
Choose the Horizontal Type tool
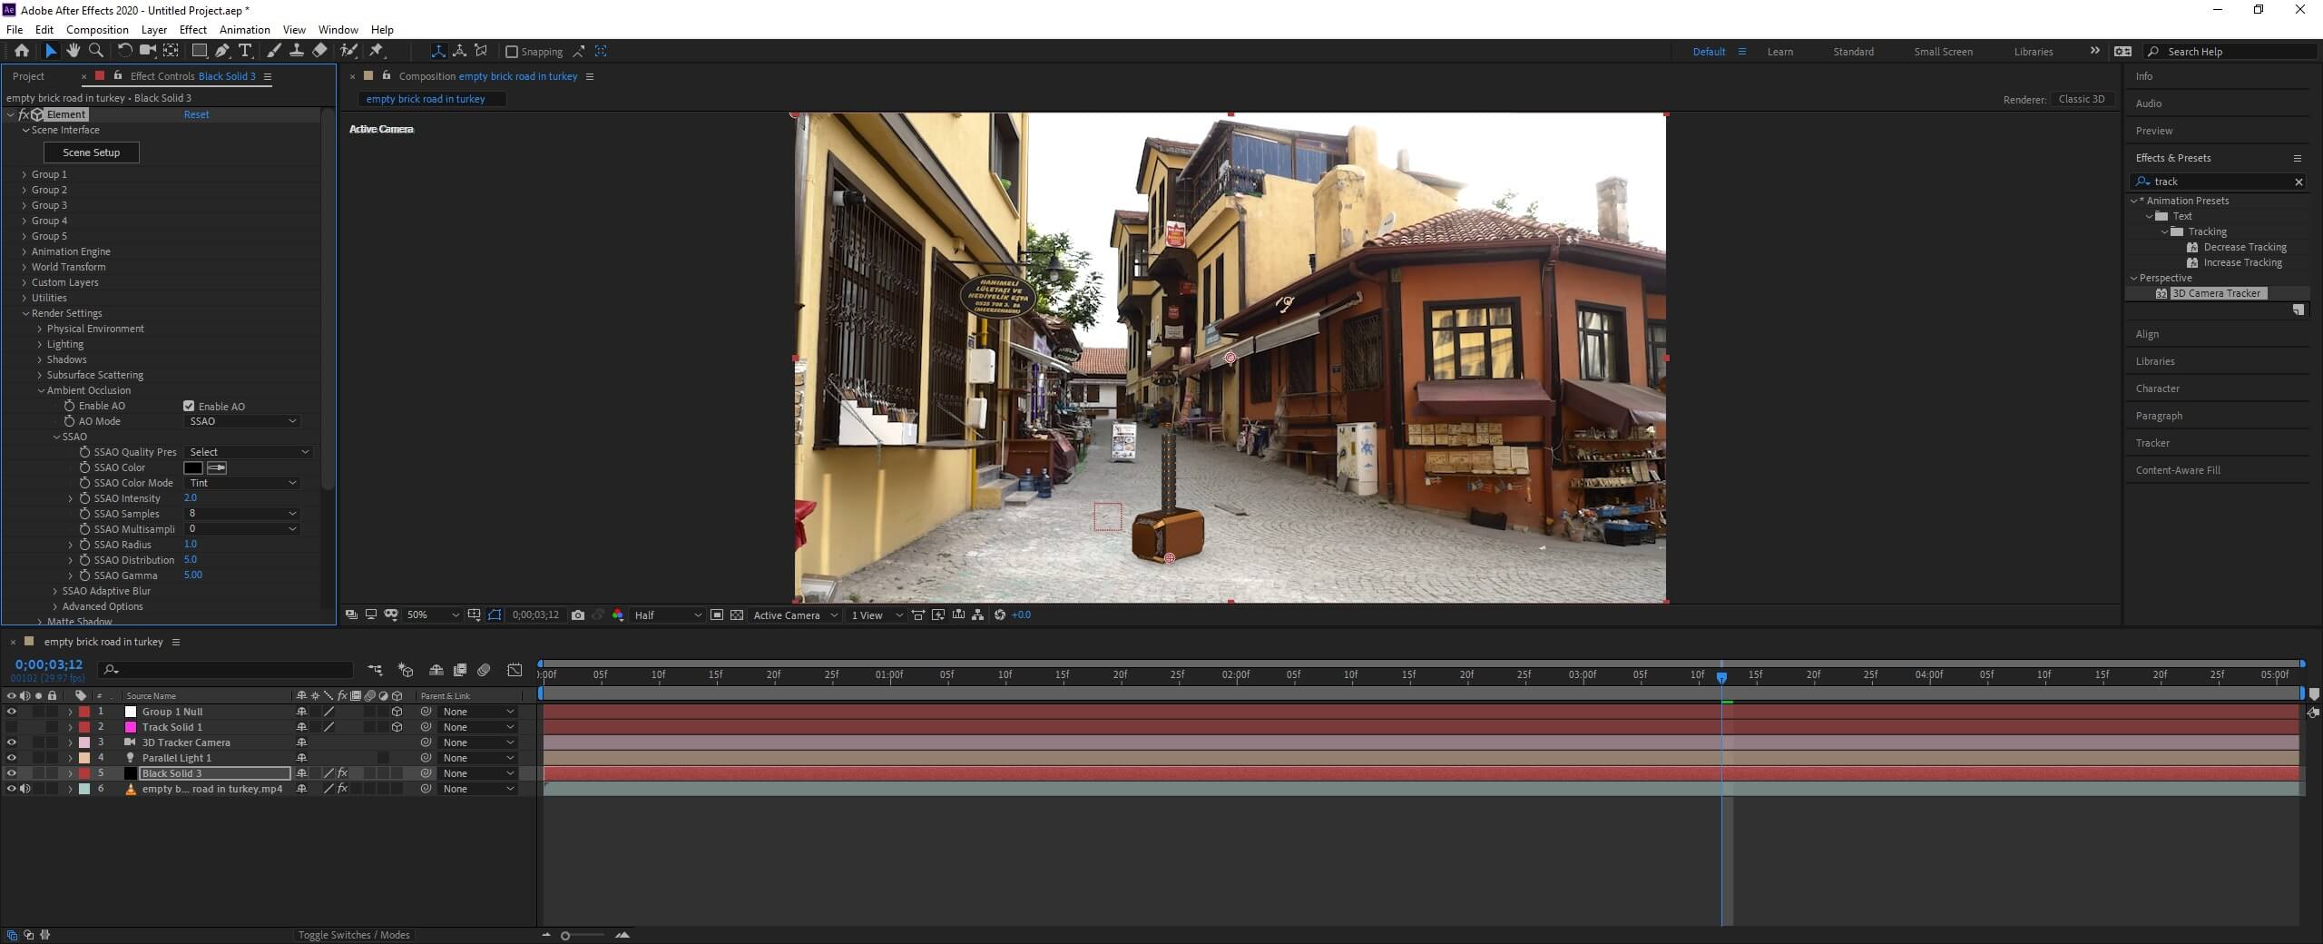coord(245,51)
